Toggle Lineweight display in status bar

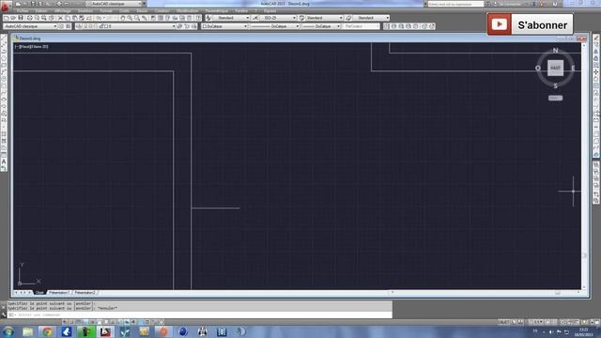pos(133,322)
